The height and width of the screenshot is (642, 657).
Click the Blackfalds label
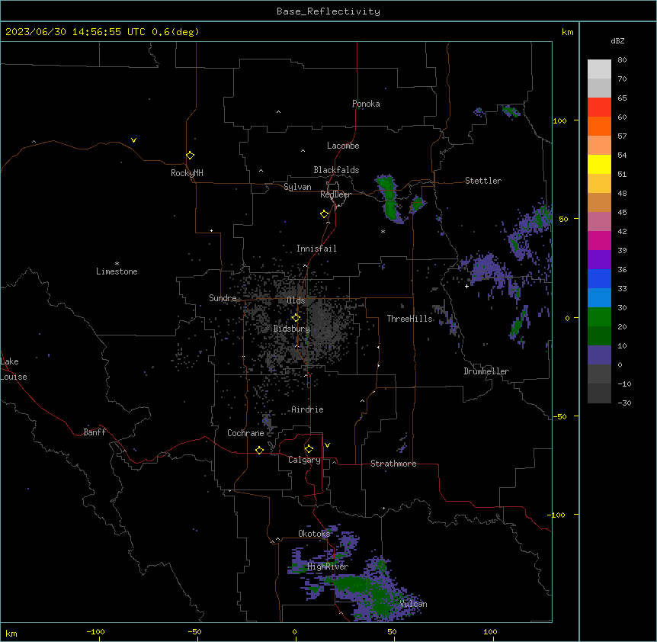point(336,170)
